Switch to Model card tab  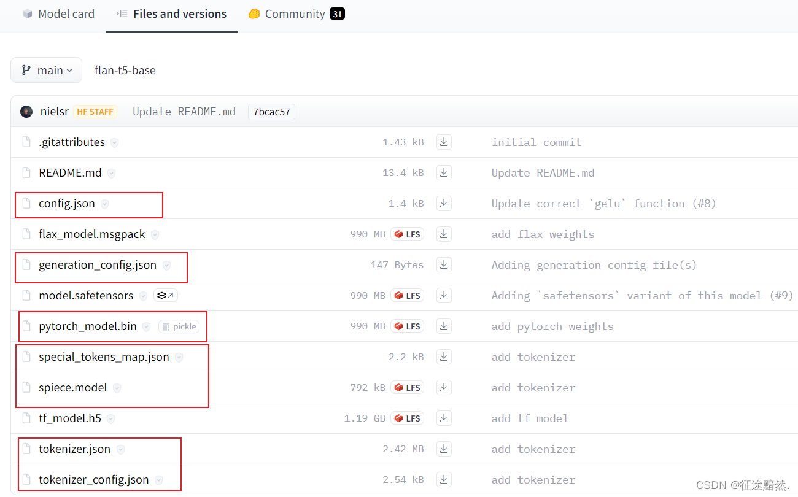point(59,13)
